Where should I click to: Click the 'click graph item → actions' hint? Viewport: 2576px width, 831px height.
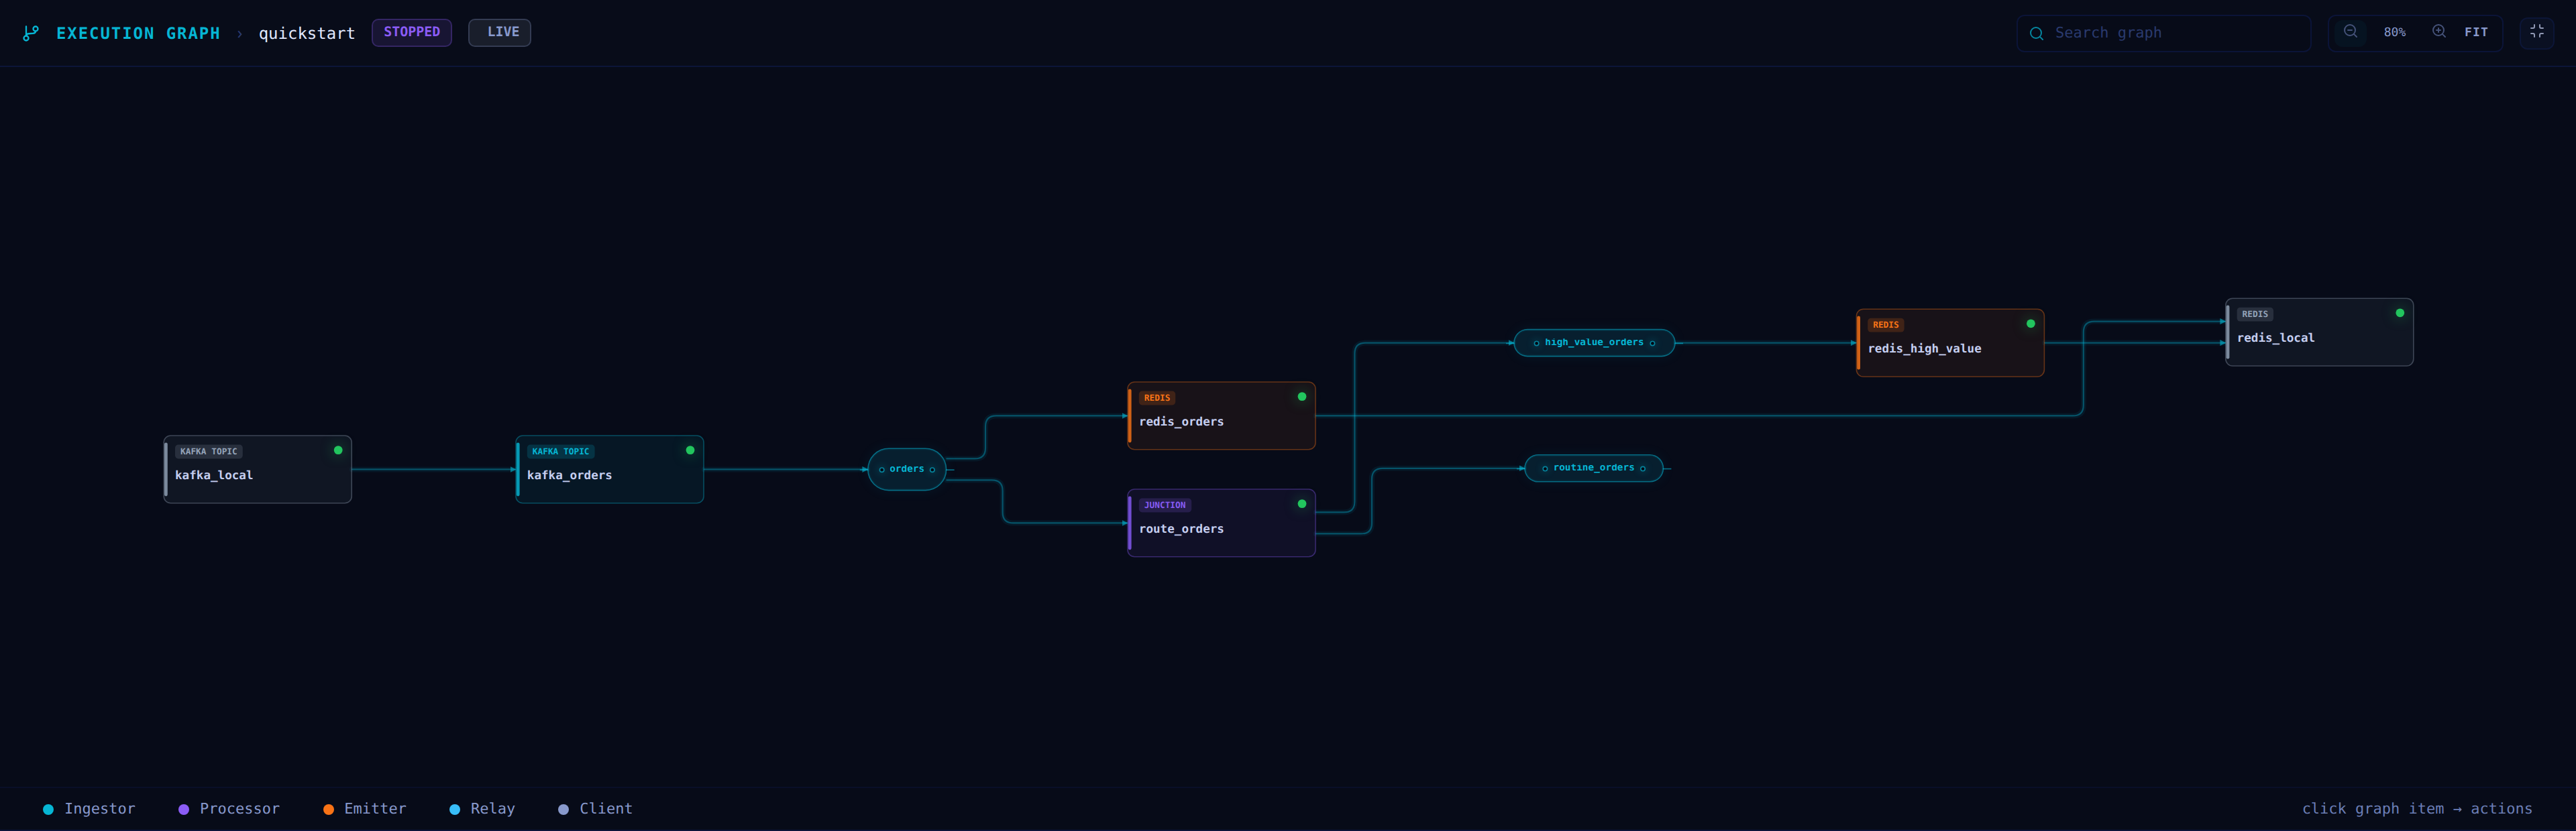(2417, 809)
